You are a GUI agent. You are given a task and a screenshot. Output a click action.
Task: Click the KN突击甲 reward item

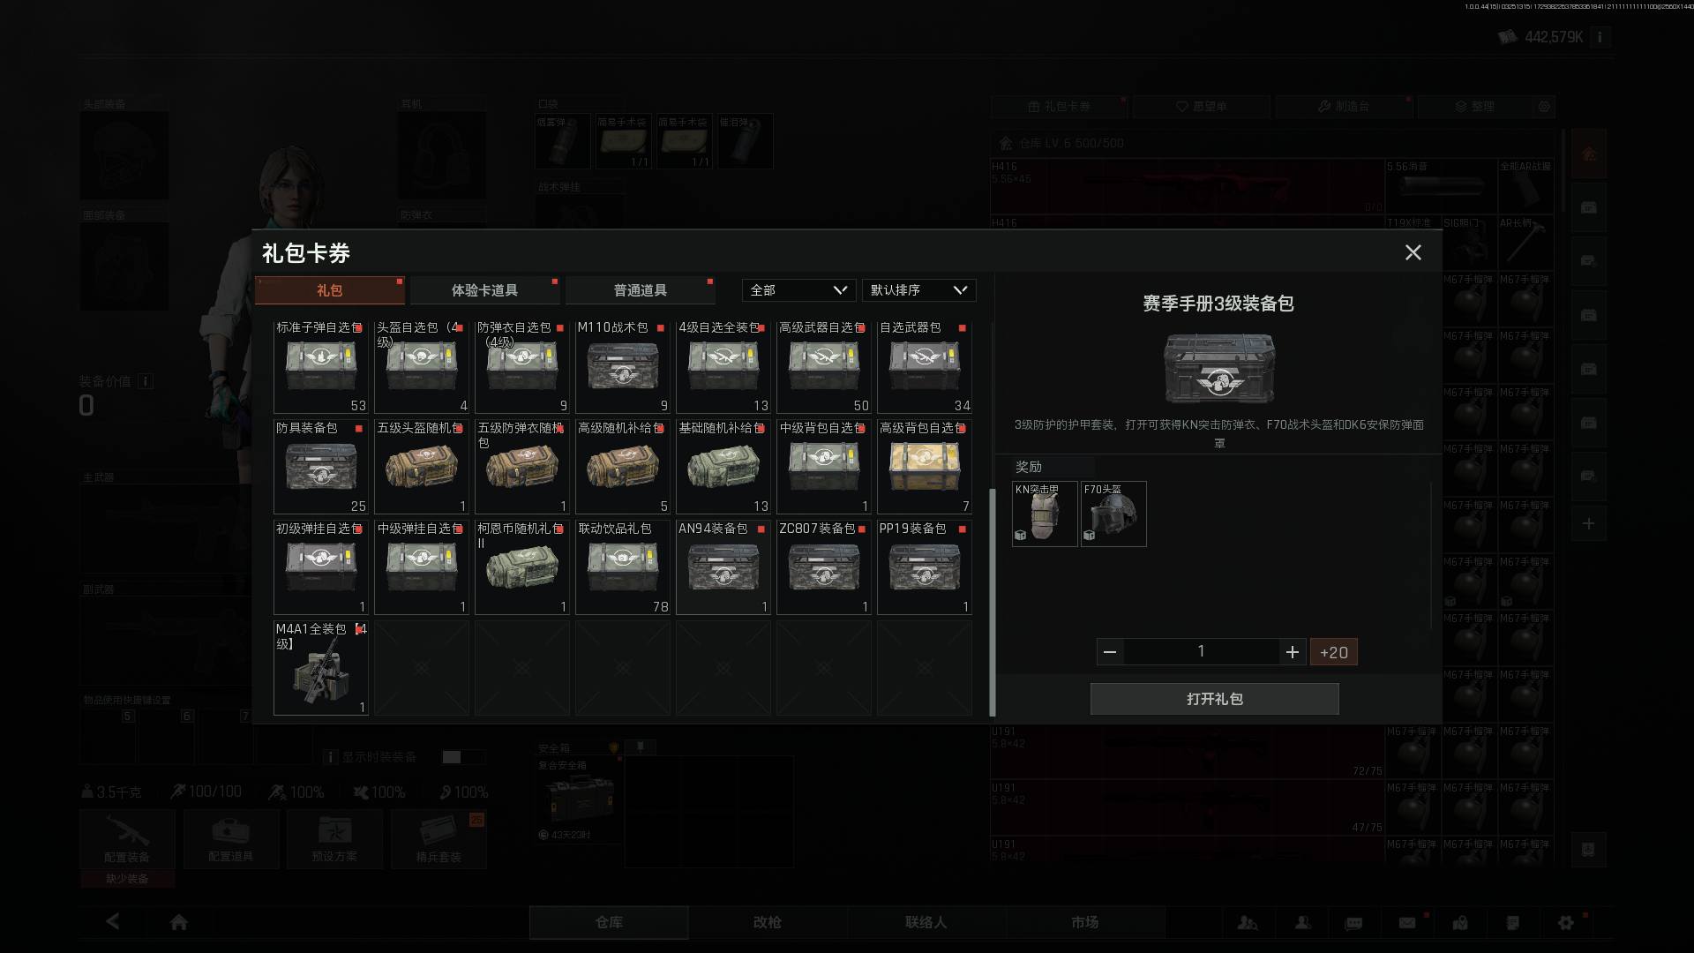pos(1044,514)
